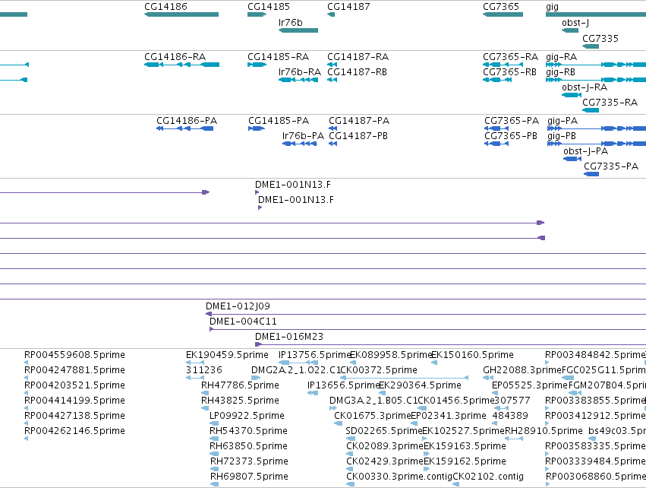Open the RP004262146.5prime EST label
This screenshot has height=488, width=646.
tap(74, 431)
